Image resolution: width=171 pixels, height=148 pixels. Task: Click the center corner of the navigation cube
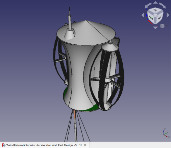tap(155, 15)
